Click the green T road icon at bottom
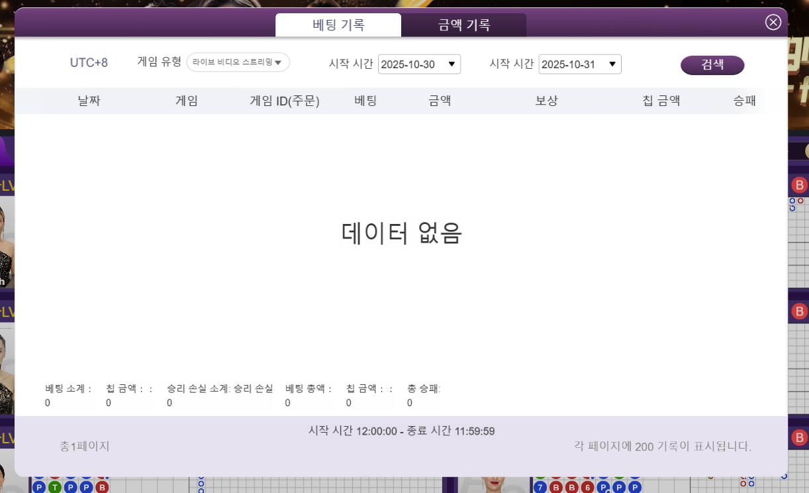 pos(55,488)
